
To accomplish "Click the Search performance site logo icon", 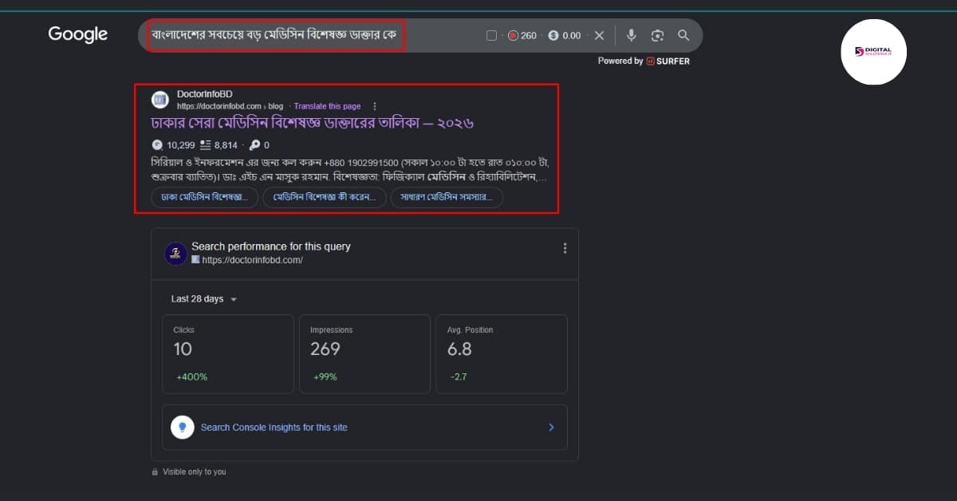I will (175, 254).
